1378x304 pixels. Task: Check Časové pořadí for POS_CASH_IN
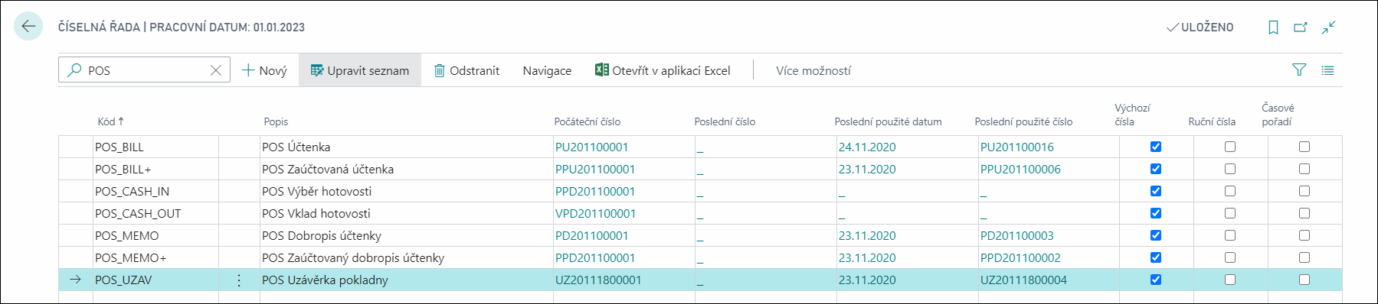(1304, 191)
